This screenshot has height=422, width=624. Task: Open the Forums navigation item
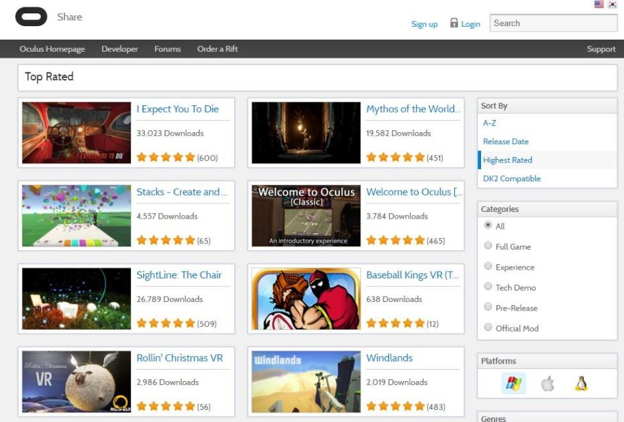(167, 49)
